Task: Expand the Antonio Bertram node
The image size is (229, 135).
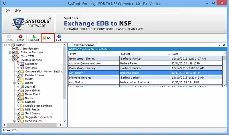Action: coord(10,53)
